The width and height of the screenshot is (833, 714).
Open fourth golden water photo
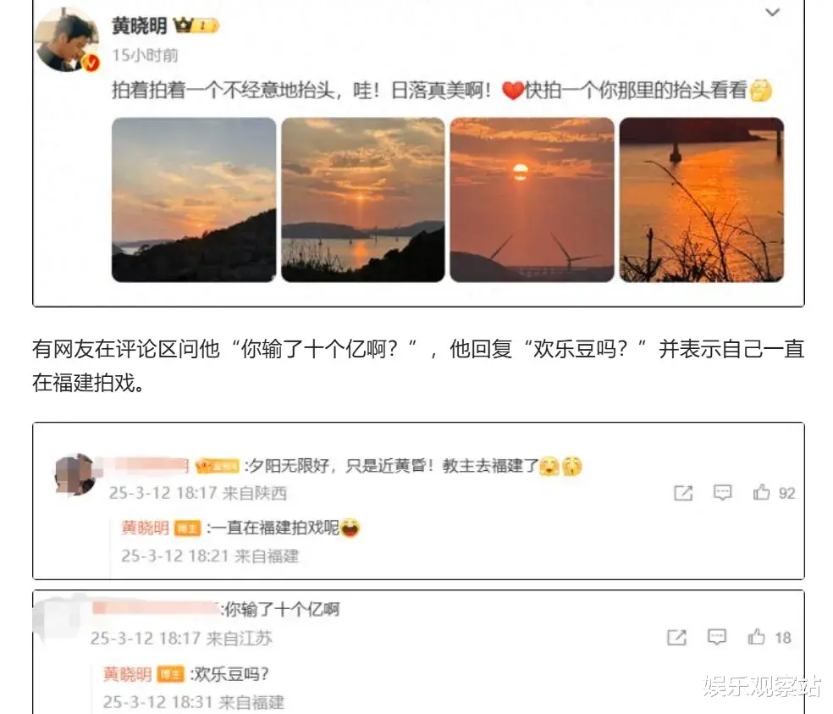click(x=701, y=199)
